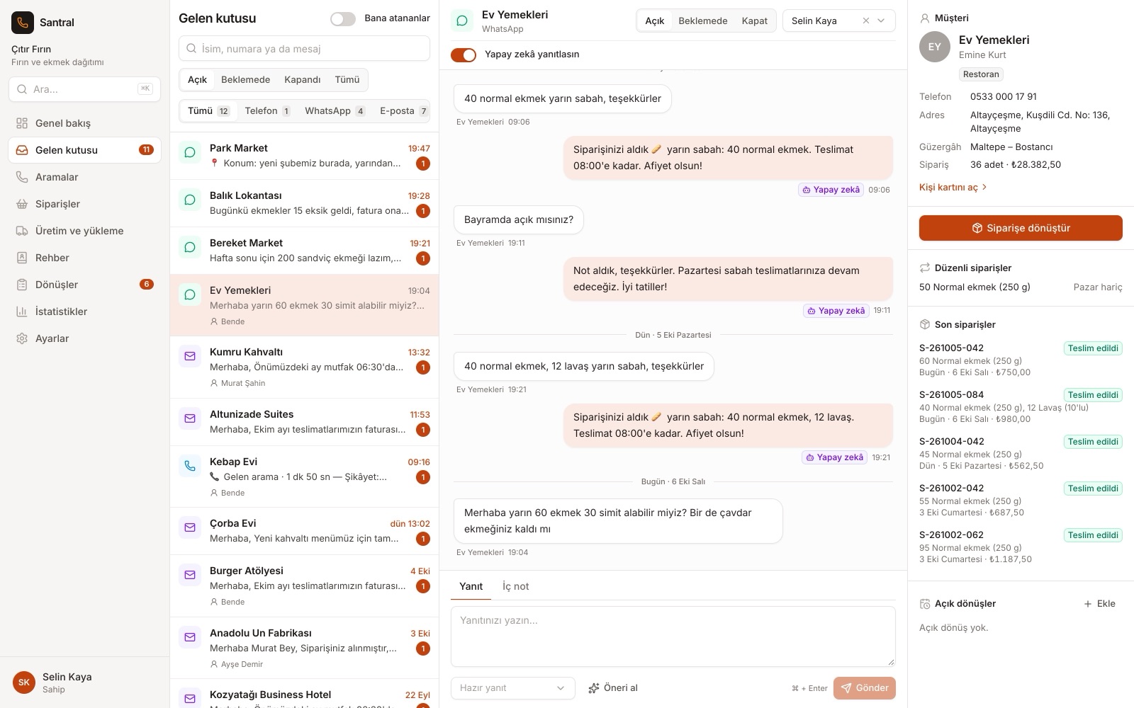Image resolution: width=1134 pixels, height=708 pixels.
Task: Set conversation status to Açık
Action: pos(655,21)
